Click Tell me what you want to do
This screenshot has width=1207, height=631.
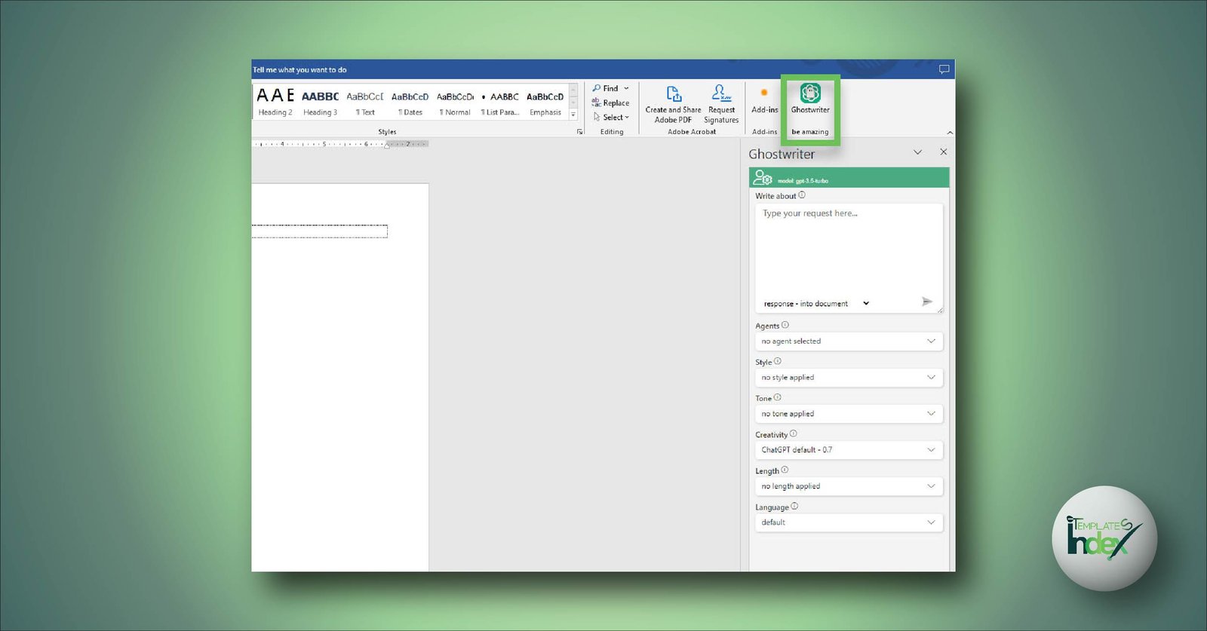click(299, 69)
